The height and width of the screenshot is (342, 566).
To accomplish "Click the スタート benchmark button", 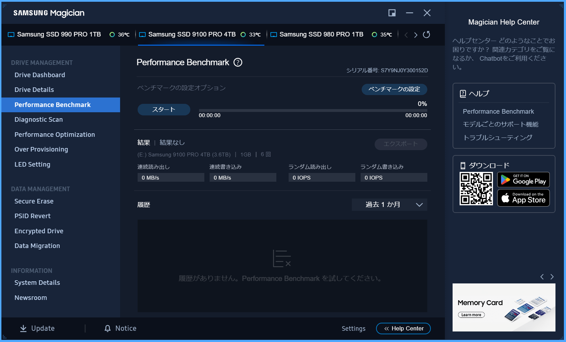I will [164, 109].
